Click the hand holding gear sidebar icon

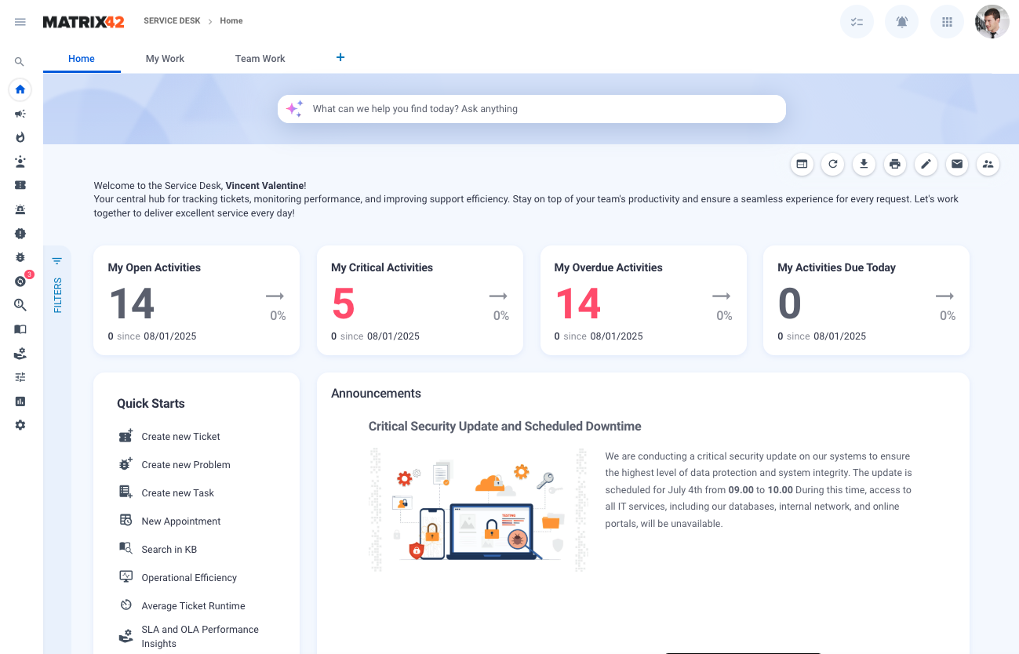coord(20,353)
